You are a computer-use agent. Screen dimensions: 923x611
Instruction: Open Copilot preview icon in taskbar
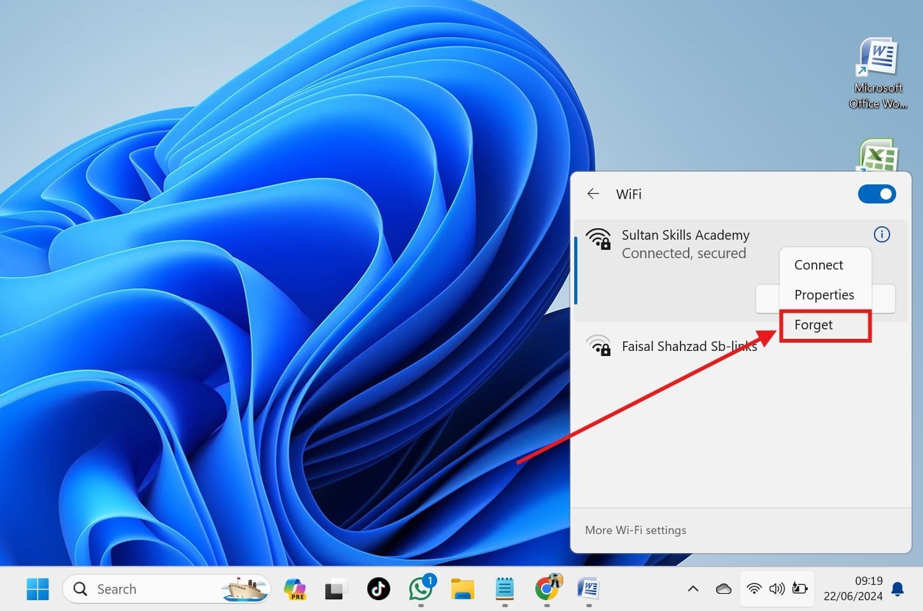pos(295,589)
